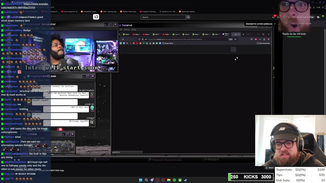The width and height of the screenshot is (326, 183).
Task: Open the Reddit bookmark icon in bookmarks bar
Action: (140, 43)
